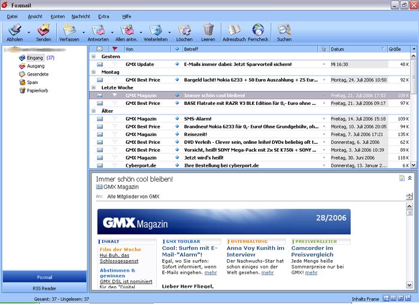This screenshot has width=419, height=304.
Task: Toggle flag on Brandneu! Nokia 6233 message
Action: point(115,127)
